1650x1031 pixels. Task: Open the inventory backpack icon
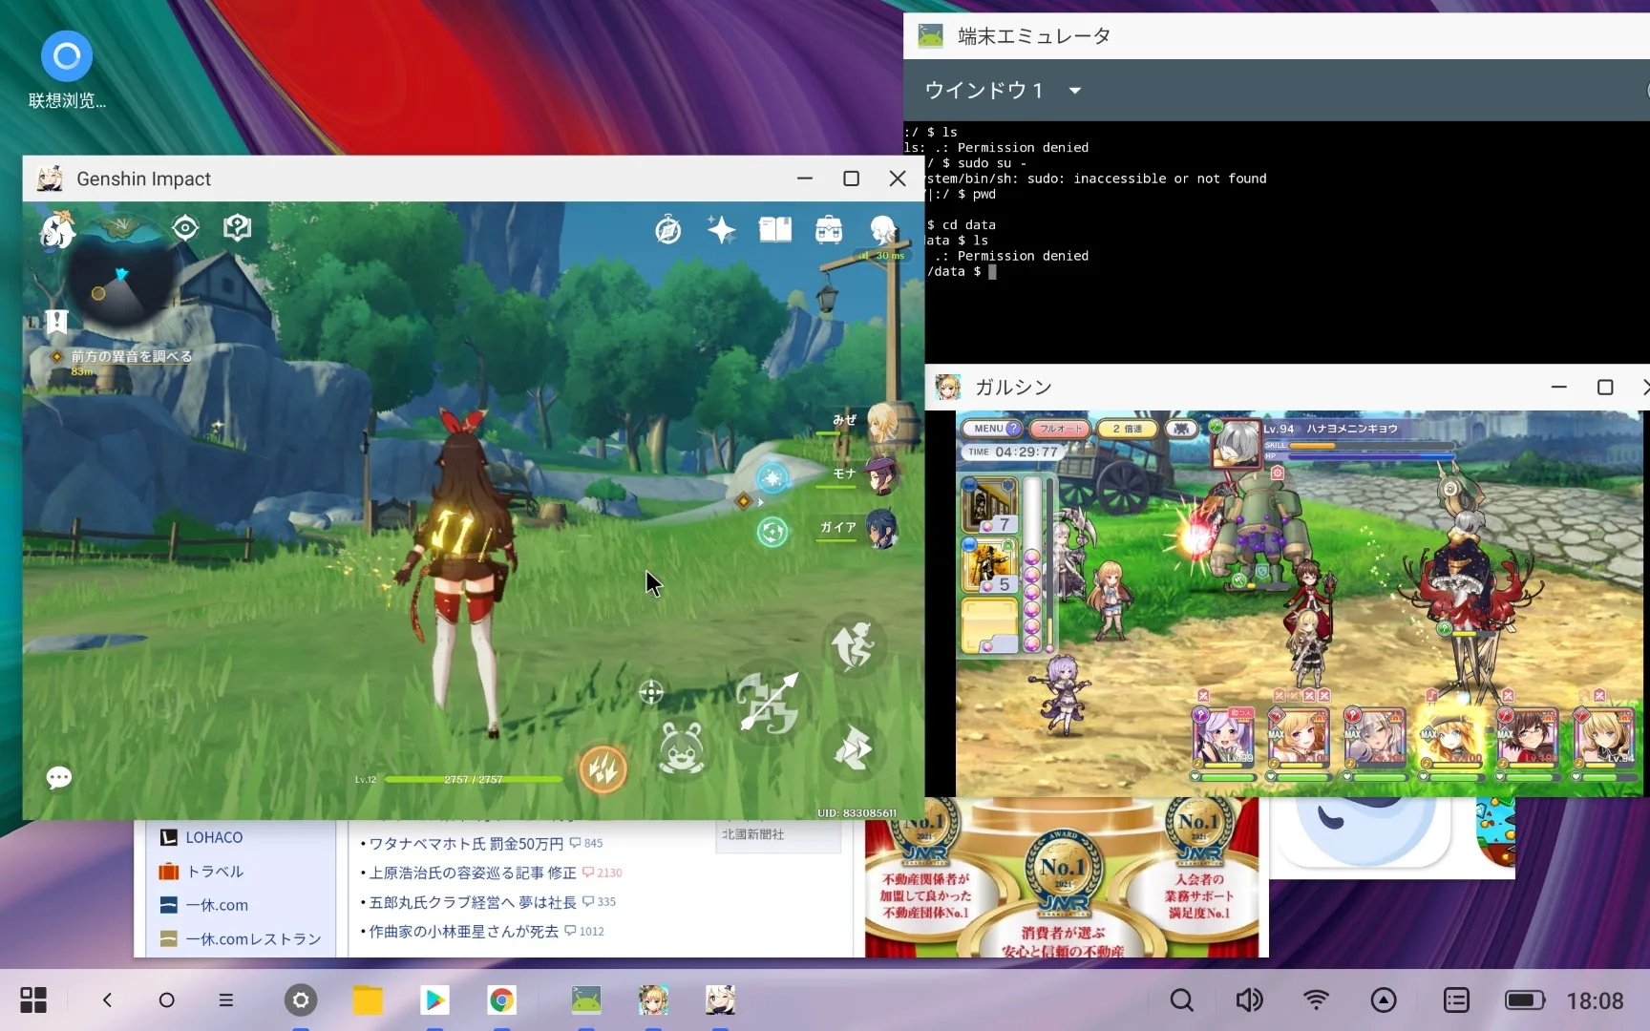point(829,229)
